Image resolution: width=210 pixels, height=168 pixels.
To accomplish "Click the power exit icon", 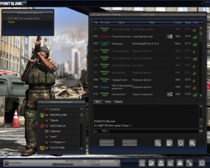I will click(x=202, y=163).
